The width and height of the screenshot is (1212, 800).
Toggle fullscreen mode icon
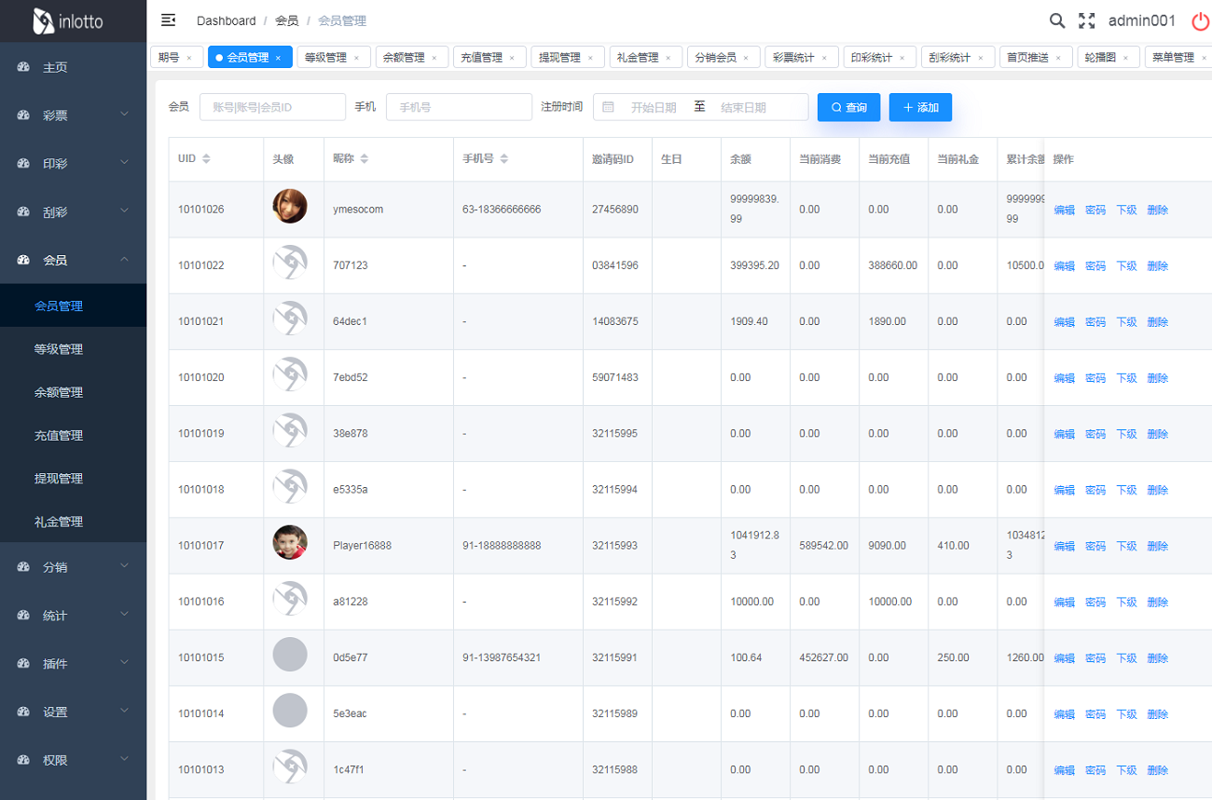[1086, 20]
